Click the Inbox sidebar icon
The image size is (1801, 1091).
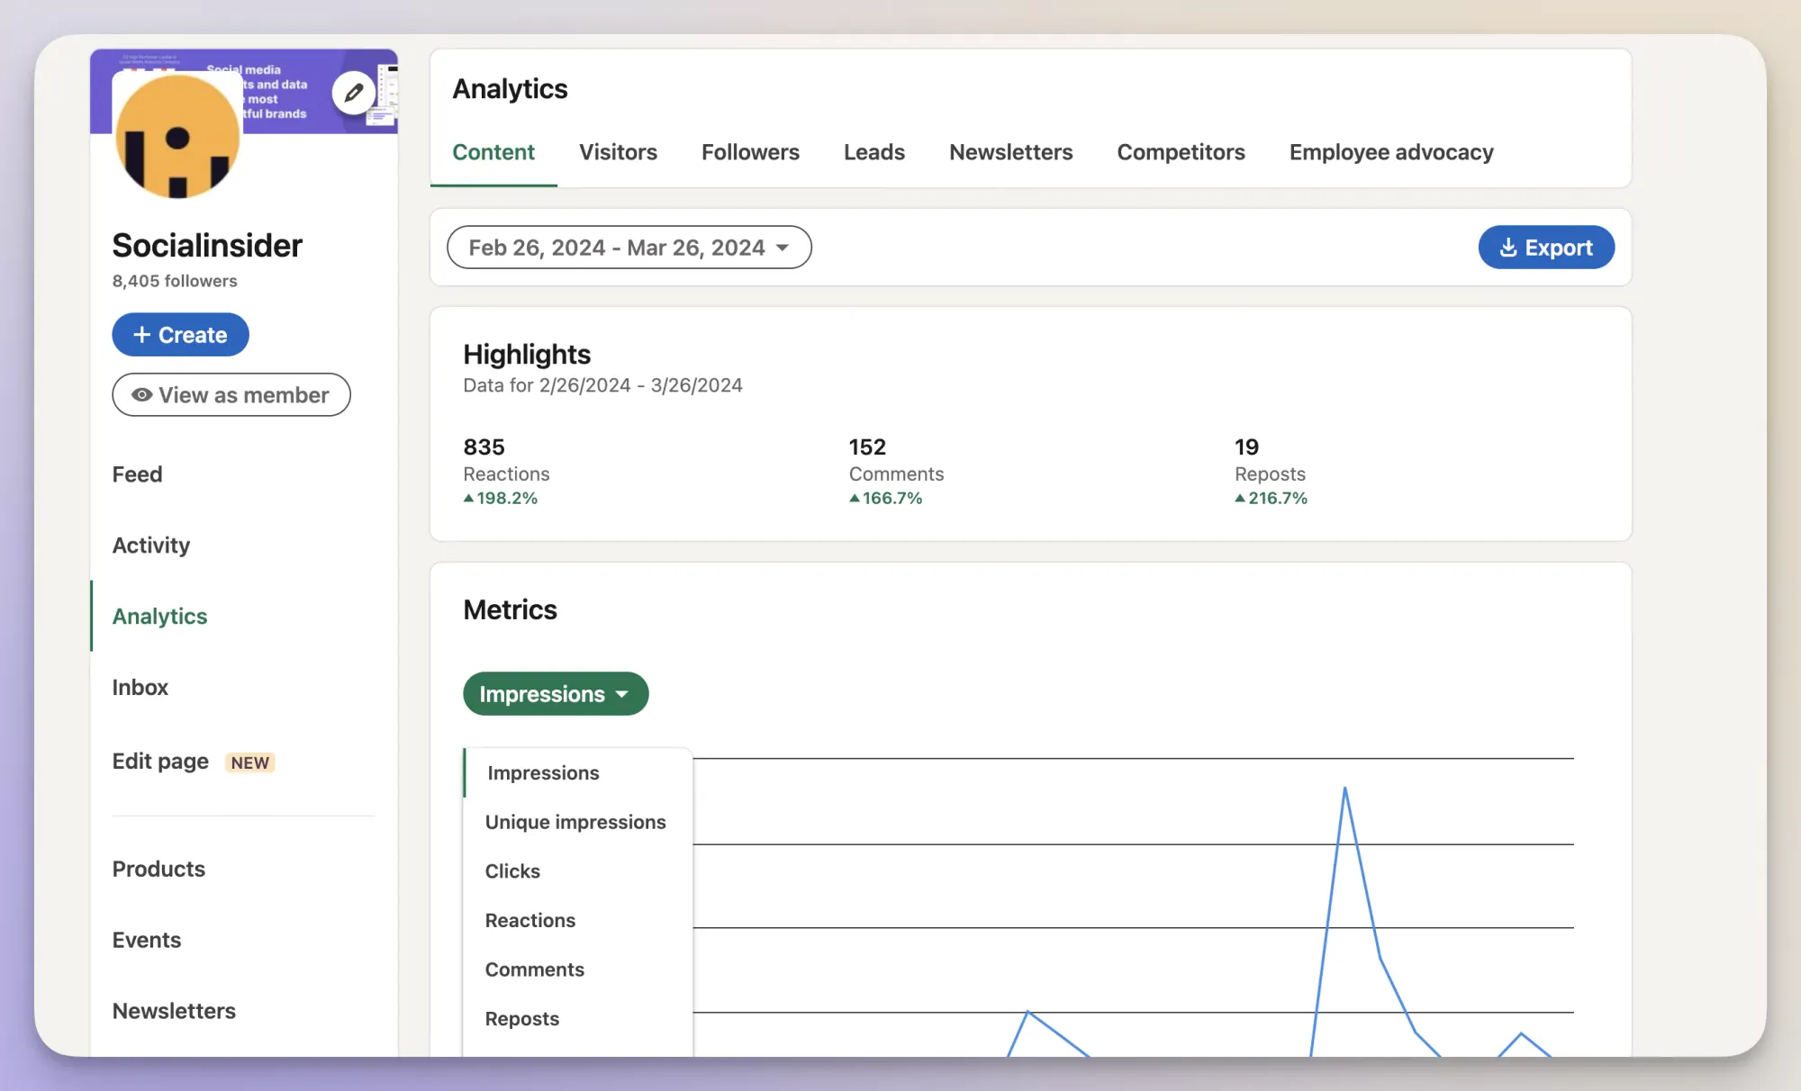(140, 686)
